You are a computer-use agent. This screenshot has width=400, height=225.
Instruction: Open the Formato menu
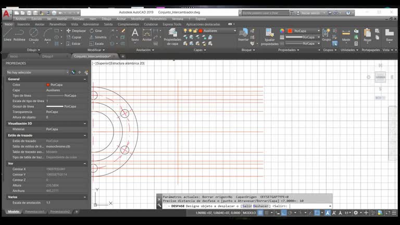pos(78,19)
